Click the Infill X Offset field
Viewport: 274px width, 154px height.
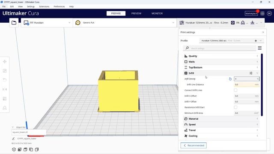click(247, 96)
